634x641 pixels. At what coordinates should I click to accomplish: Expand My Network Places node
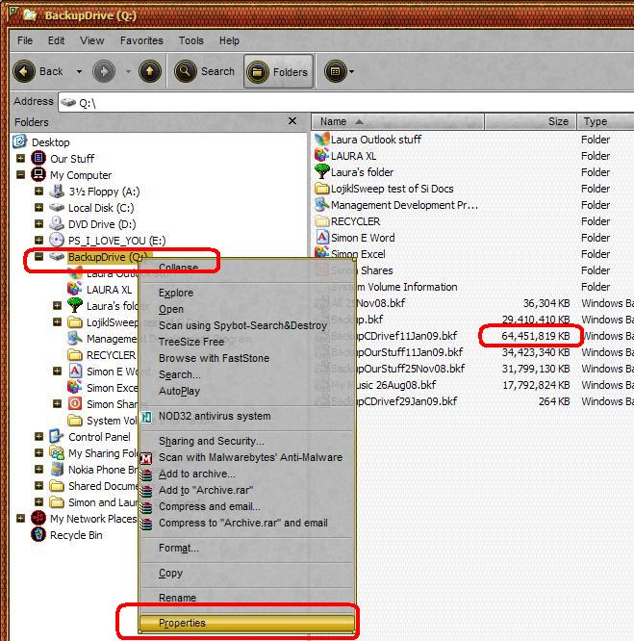[20, 519]
